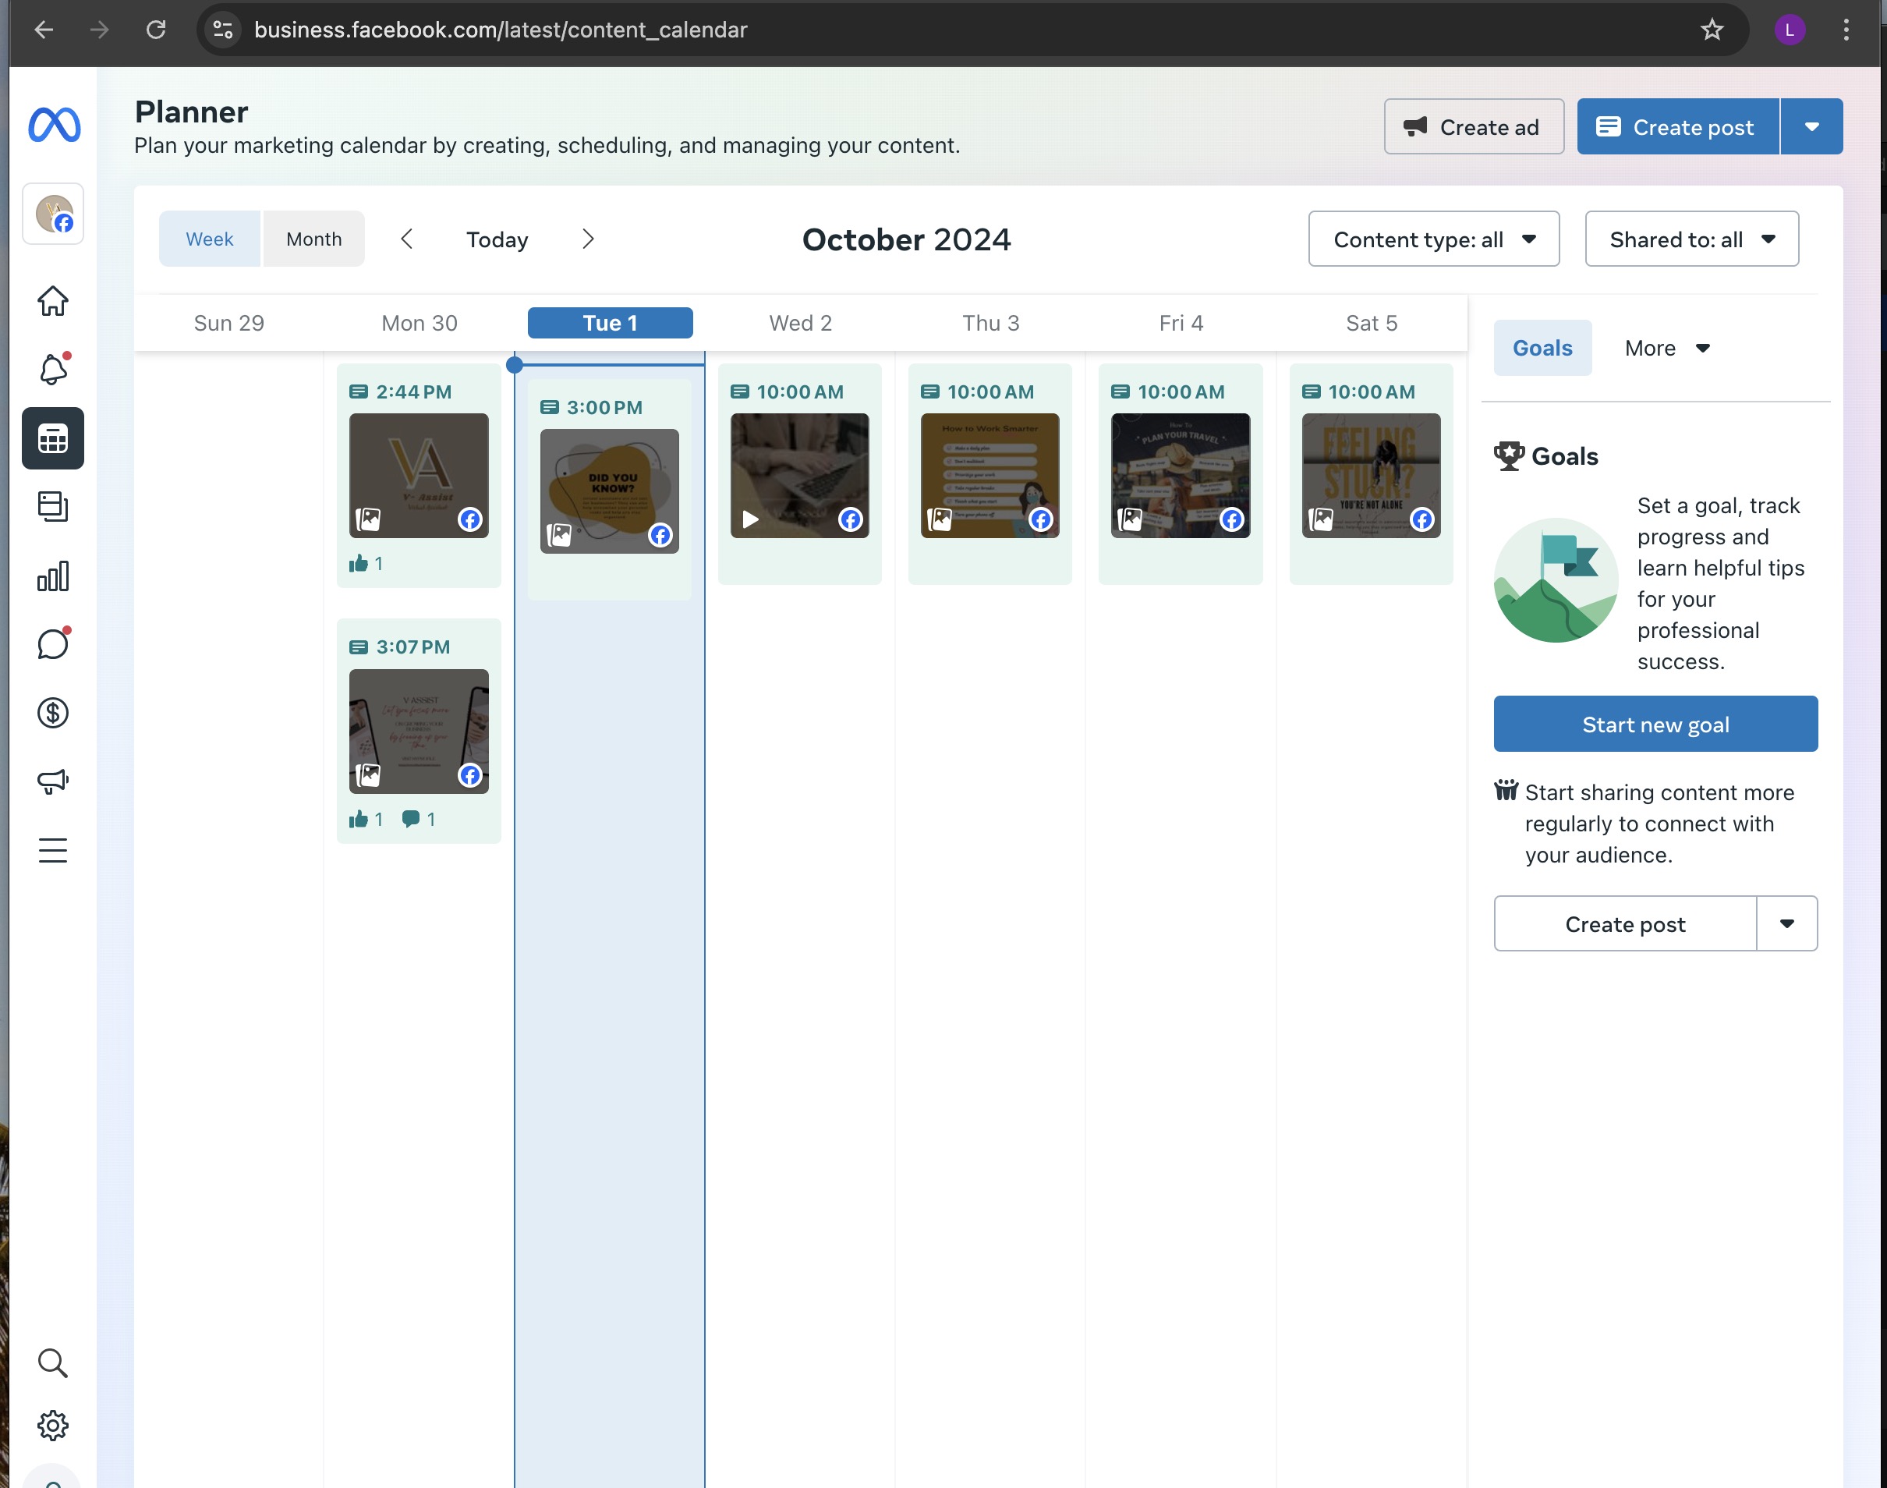Image resolution: width=1887 pixels, height=1488 pixels.
Task: Open the Inbox chat bubble icon
Action: pyautogui.click(x=52, y=645)
